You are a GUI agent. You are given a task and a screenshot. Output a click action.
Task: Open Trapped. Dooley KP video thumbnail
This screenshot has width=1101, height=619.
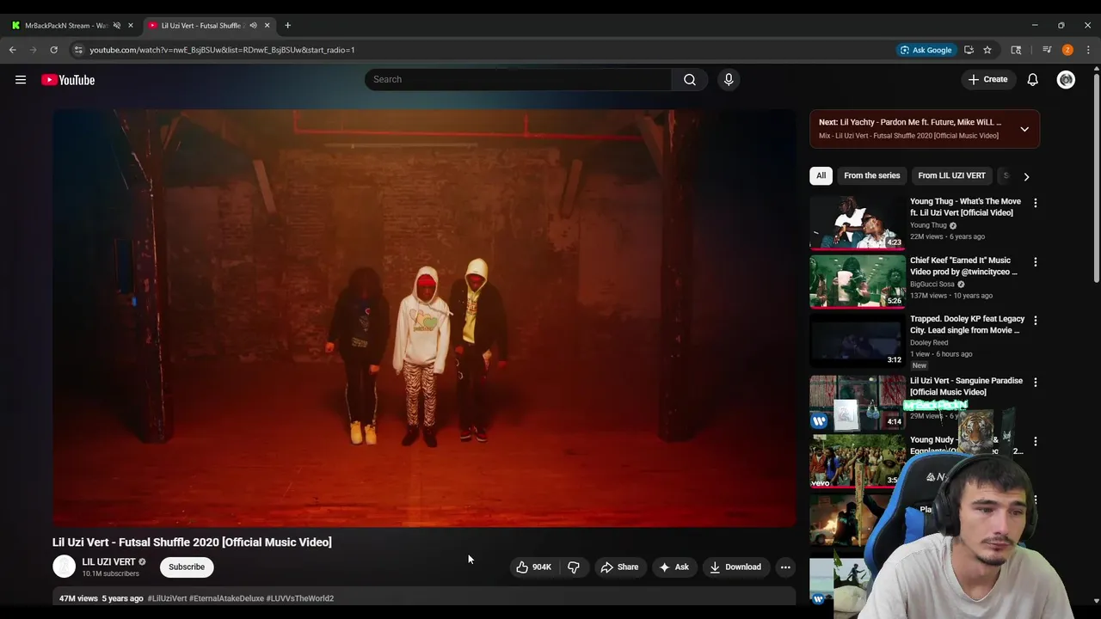pos(857,340)
